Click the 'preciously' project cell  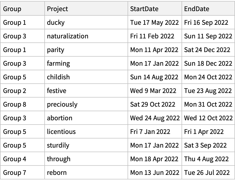coord(62,104)
